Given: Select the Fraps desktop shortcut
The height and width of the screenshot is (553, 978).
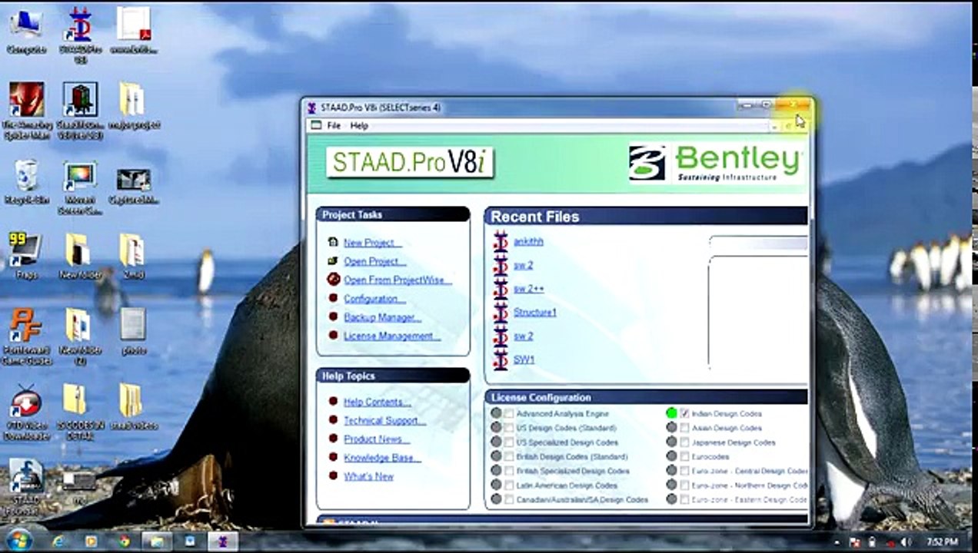Looking at the screenshot, I should coord(26,255).
